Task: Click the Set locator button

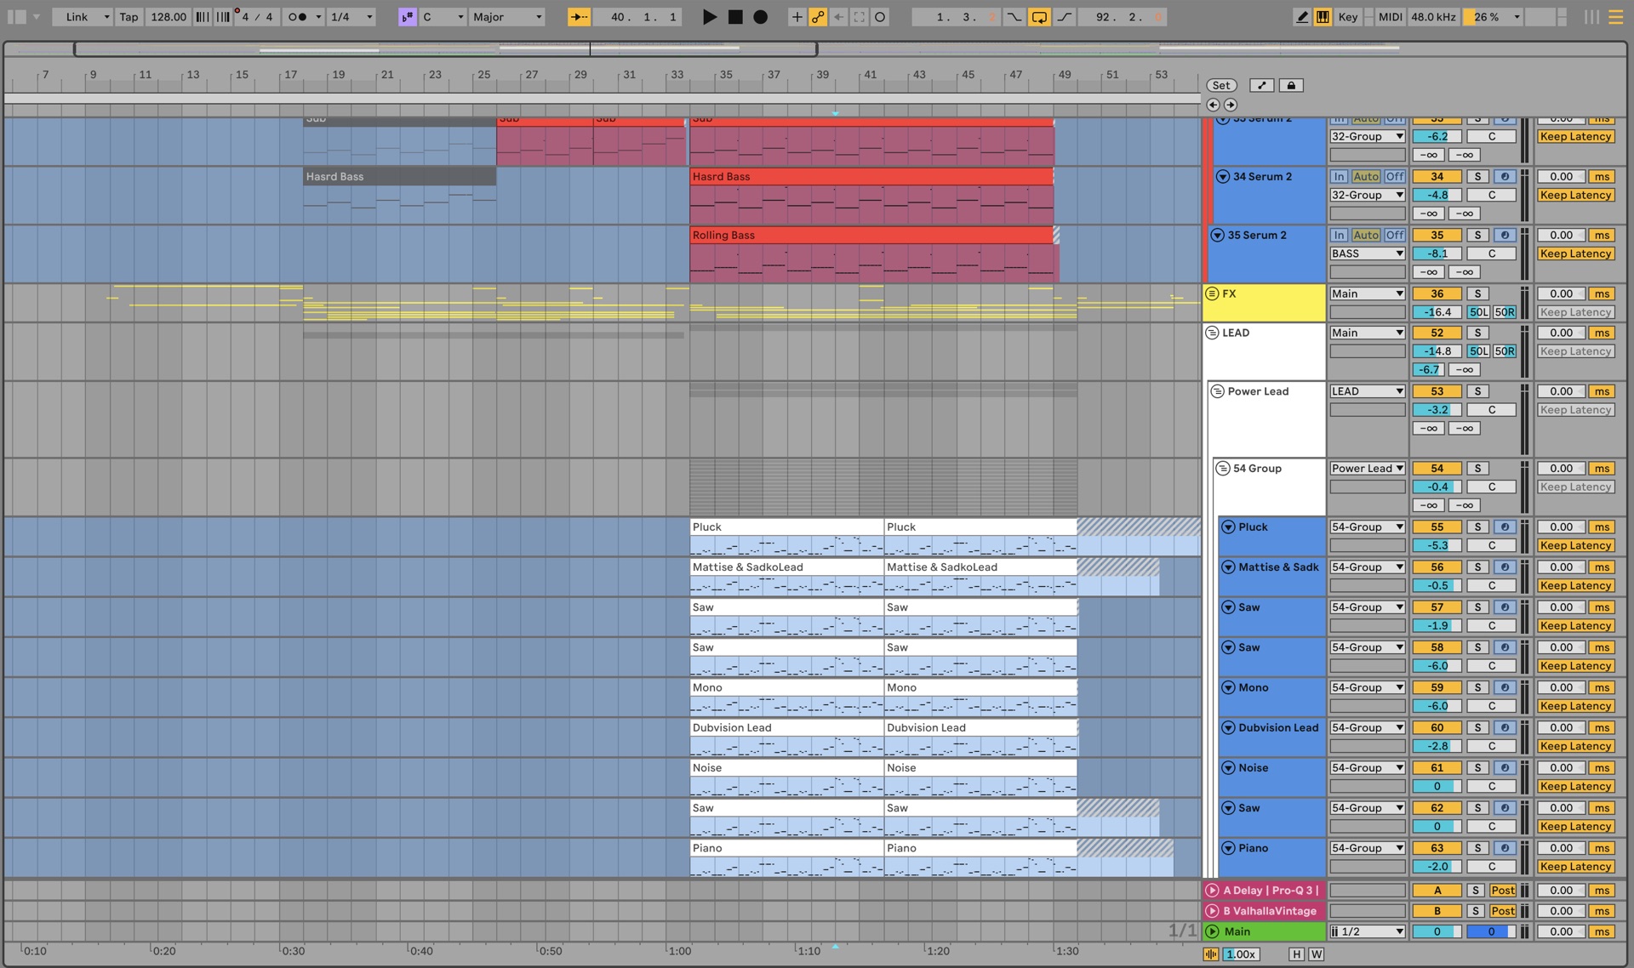Action: point(1221,85)
